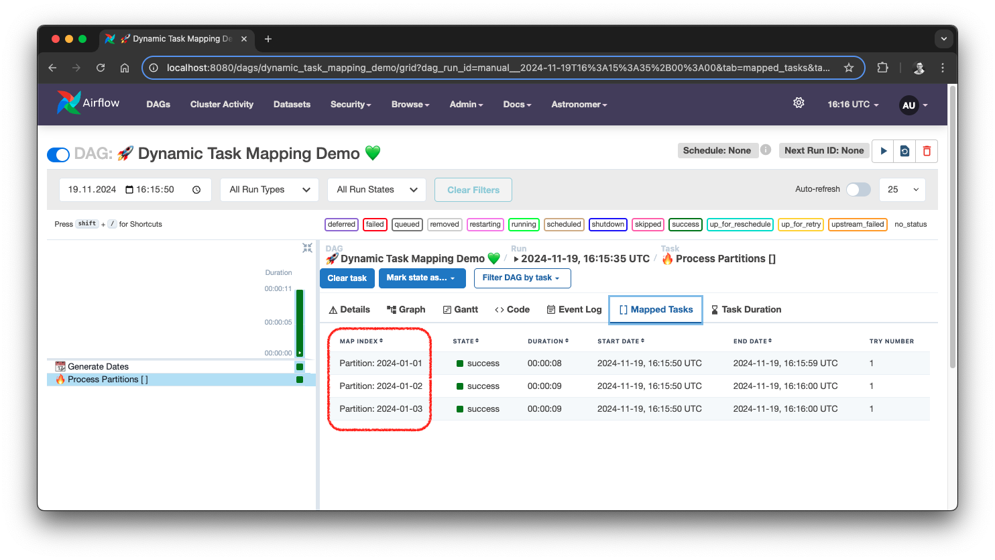
Task: Click the Airflow logo in navbar
Action: tap(88, 103)
